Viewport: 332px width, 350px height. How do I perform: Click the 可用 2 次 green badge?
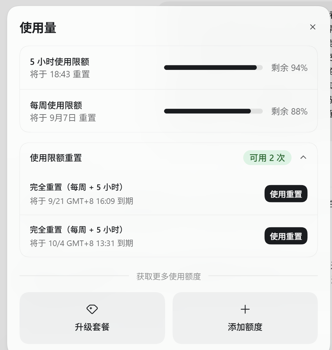267,158
